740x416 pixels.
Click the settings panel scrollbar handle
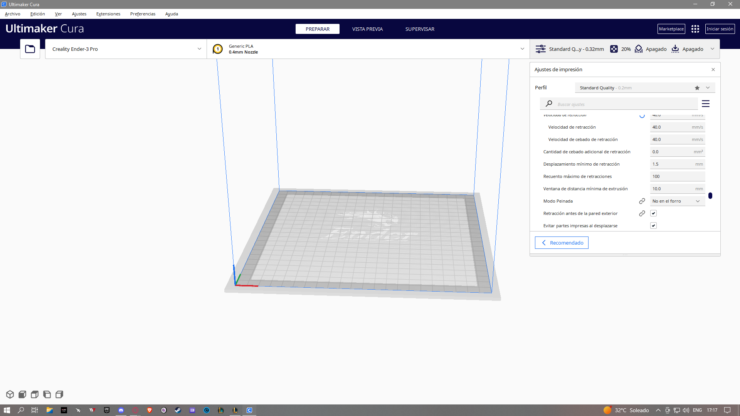tap(710, 196)
